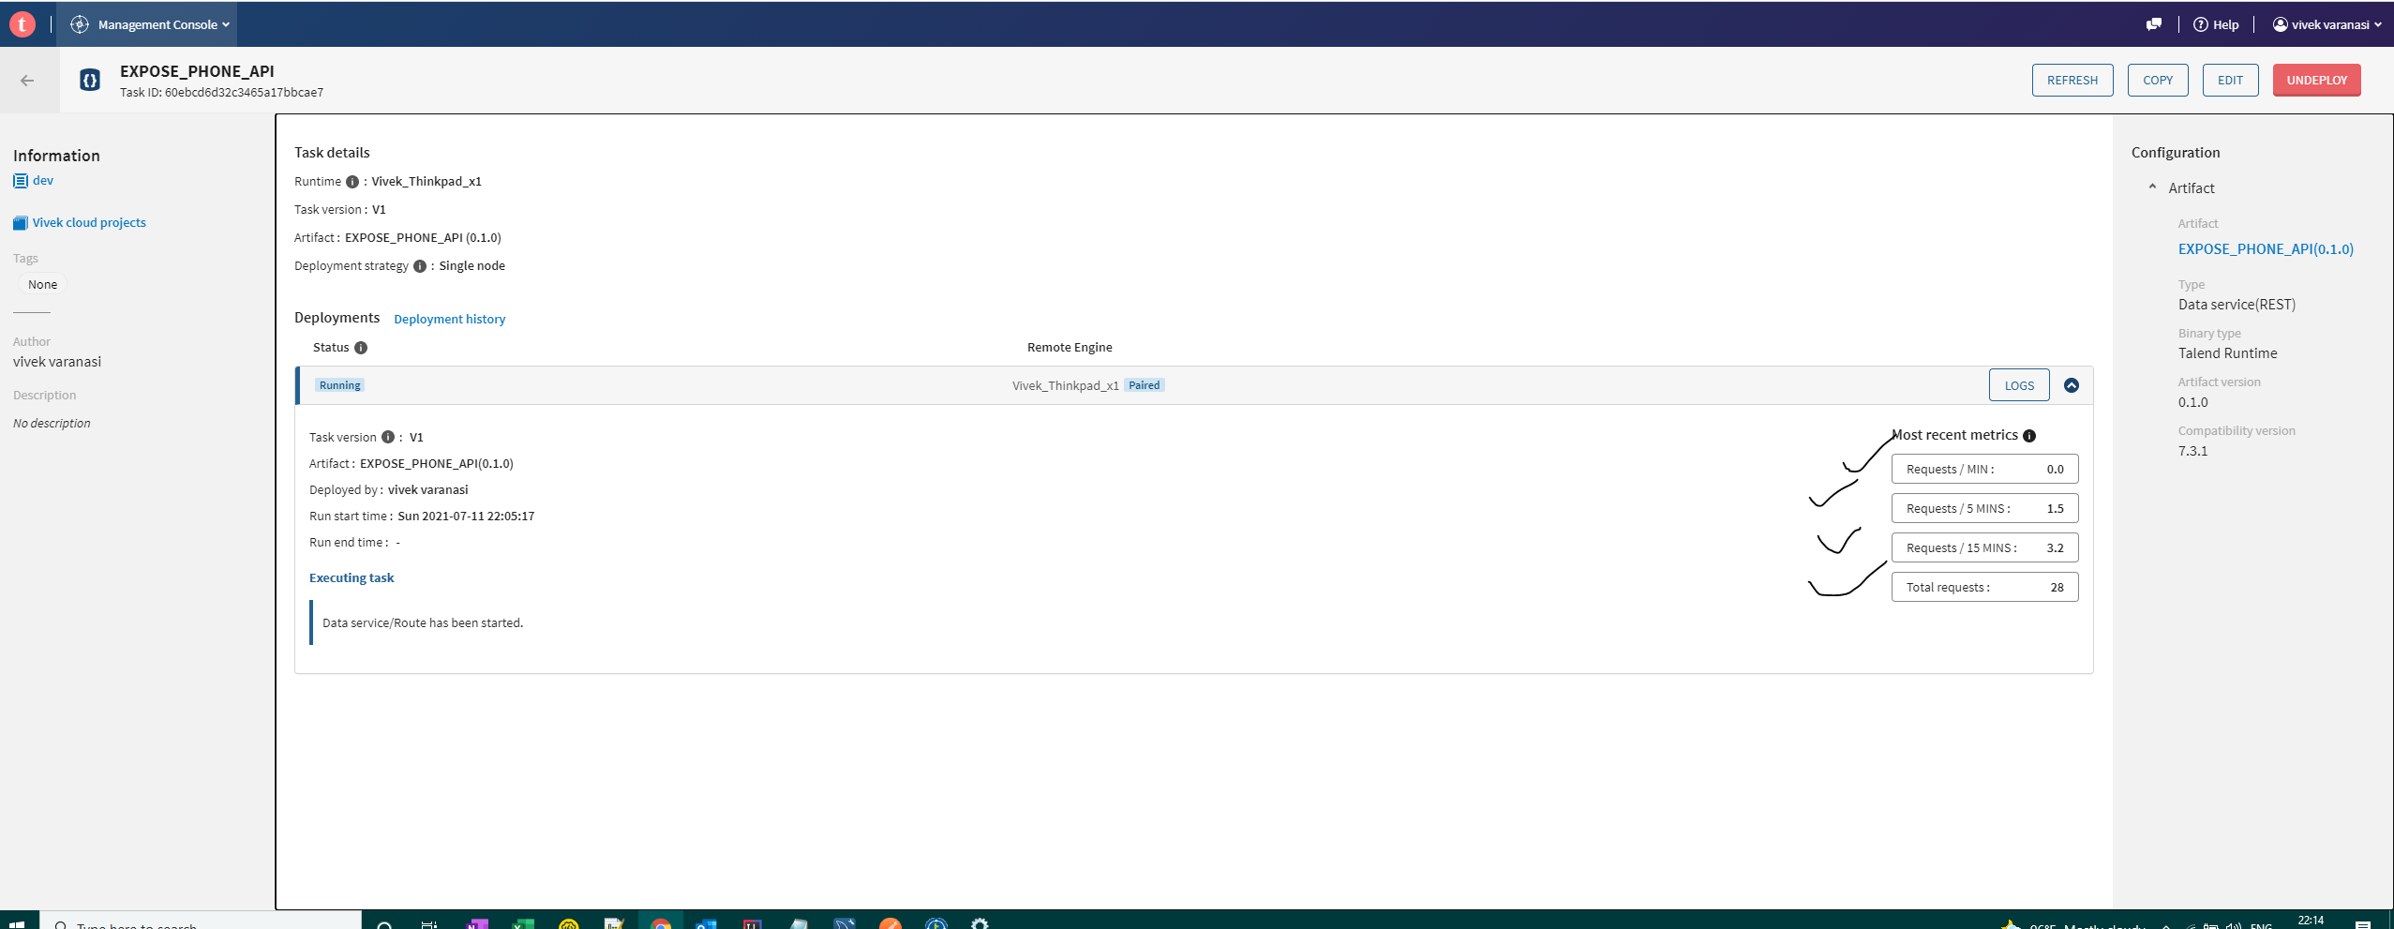Show info tooltip next to Deployment strategy
Image resolution: width=2394 pixels, height=929 pixels.
[x=420, y=266]
